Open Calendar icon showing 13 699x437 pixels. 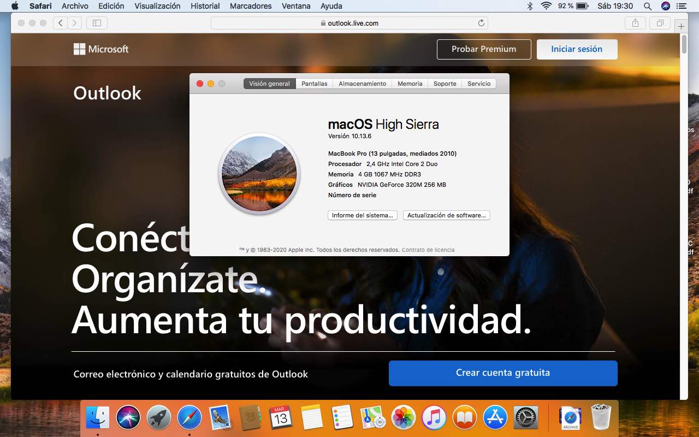(281, 418)
